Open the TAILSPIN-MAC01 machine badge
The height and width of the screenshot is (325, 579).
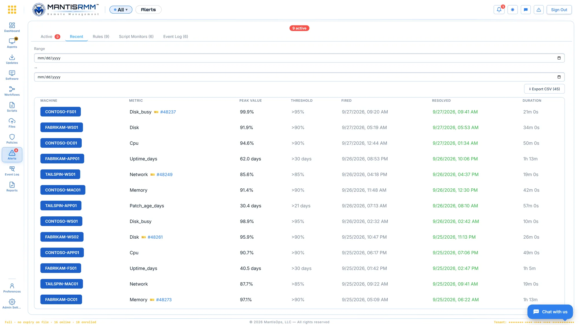[62, 284]
